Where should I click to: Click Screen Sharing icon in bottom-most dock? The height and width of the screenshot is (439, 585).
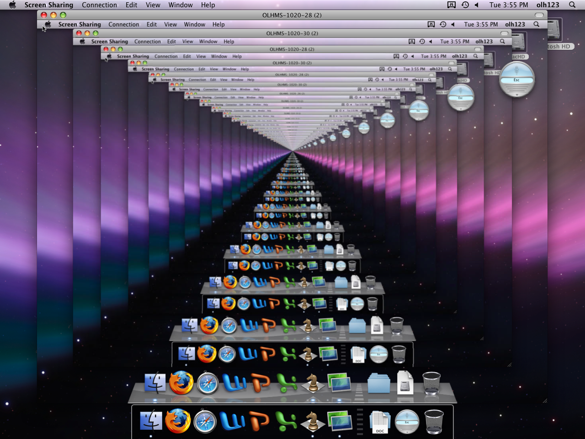[x=340, y=421]
